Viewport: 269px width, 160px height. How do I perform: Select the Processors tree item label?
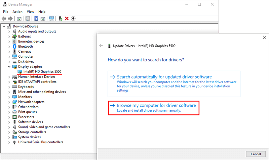[26, 117]
